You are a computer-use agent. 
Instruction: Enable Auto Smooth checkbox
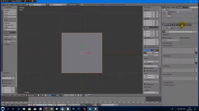(x=163, y=38)
